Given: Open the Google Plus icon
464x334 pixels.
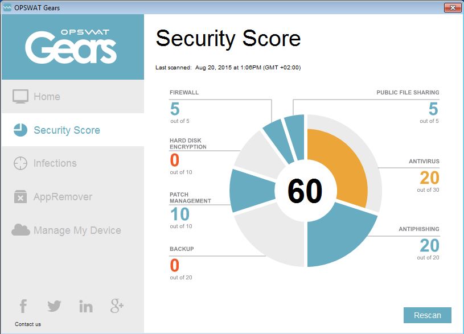Looking at the screenshot, I should coord(117,306).
